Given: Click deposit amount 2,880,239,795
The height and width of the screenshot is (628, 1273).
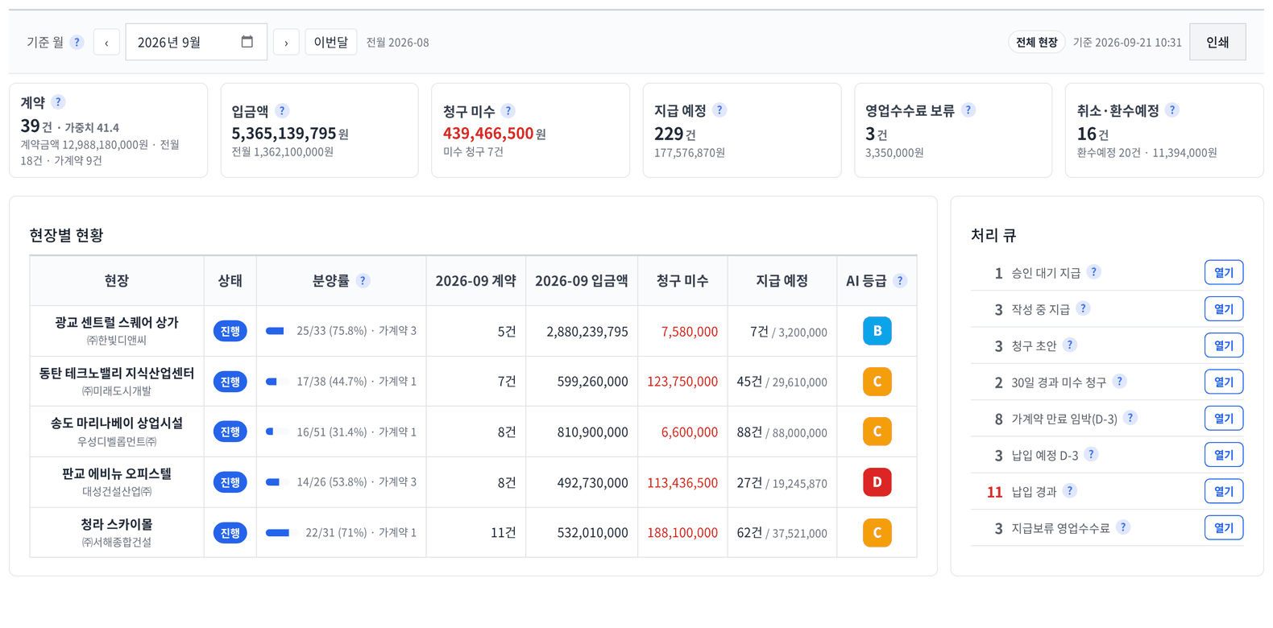Looking at the screenshot, I should tap(587, 331).
